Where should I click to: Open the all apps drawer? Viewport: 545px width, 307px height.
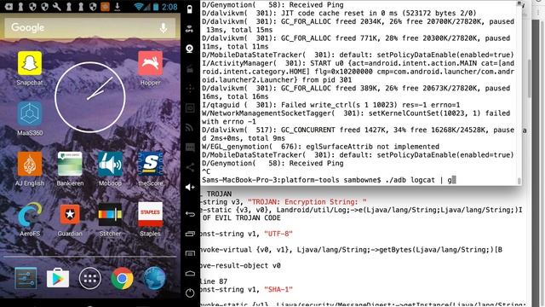[90, 279]
